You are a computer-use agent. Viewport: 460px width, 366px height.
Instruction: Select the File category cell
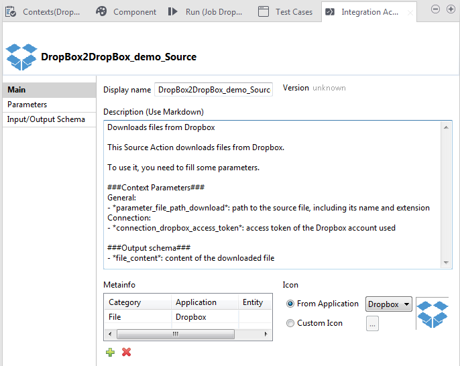click(137, 317)
